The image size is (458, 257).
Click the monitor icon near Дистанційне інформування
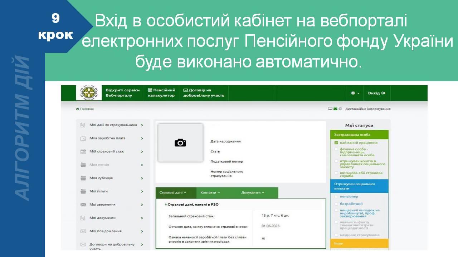tap(330, 109)
